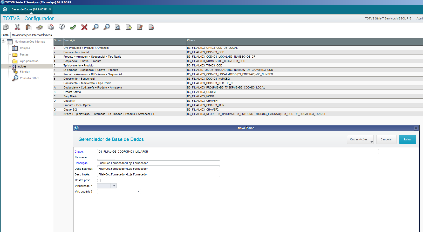Image resolution: width=423 pixels, height=232 pixels.
Task: Select row 'Tp Movimento + Produto'
Action: pos(238,65)
